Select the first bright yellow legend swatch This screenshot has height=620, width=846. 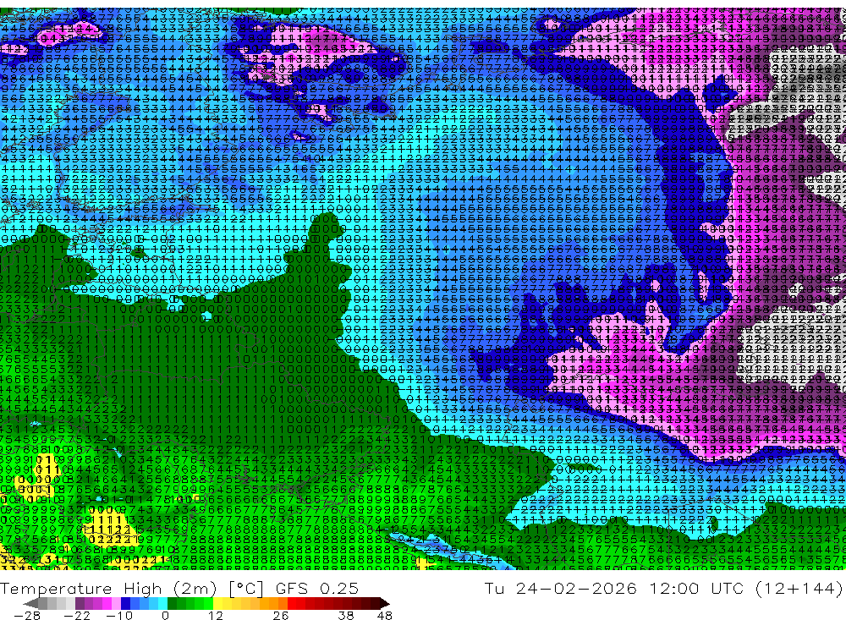[x=218, y=604]
